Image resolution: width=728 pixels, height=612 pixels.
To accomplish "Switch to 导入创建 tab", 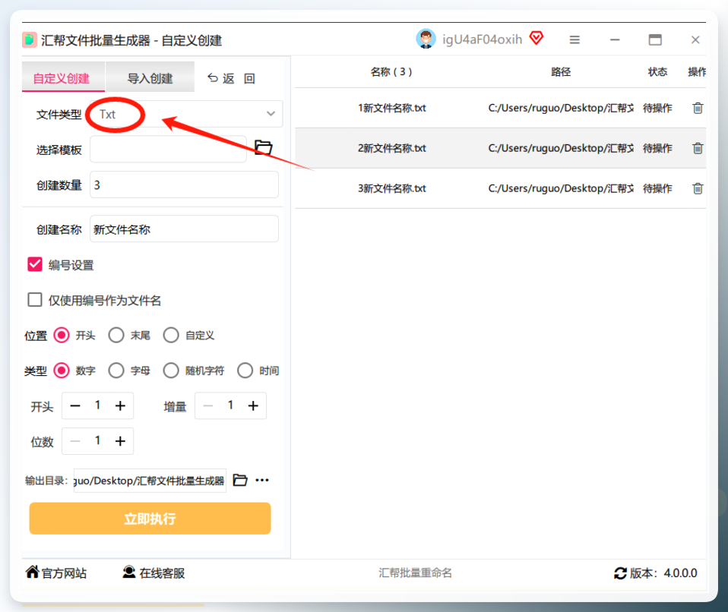I will tap(150, 78).
